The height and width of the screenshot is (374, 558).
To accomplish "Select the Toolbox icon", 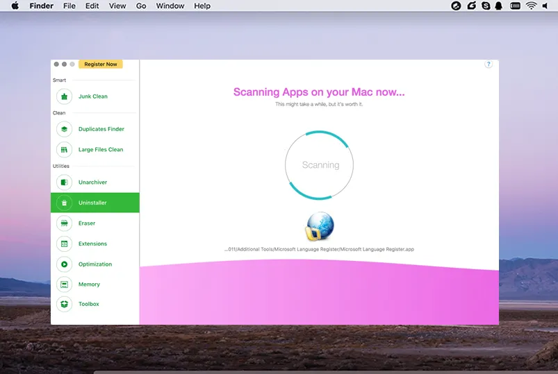I will (x=64, y=305).
